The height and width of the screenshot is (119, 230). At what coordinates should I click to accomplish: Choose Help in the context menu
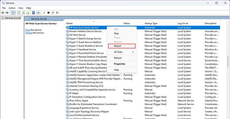point(122,70)
